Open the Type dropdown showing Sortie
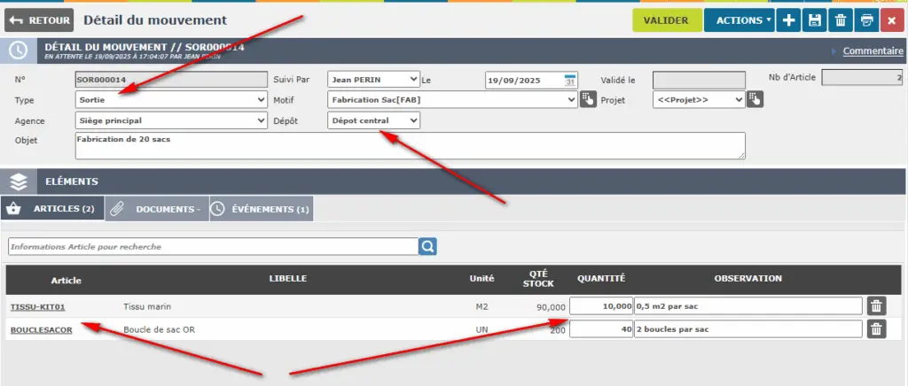908x386 pixels. point(170,100)
